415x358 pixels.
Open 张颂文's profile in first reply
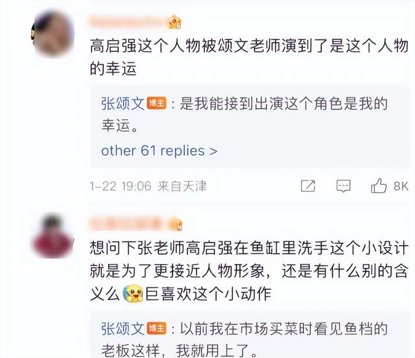pyautogui.click(x=123, y=104)
